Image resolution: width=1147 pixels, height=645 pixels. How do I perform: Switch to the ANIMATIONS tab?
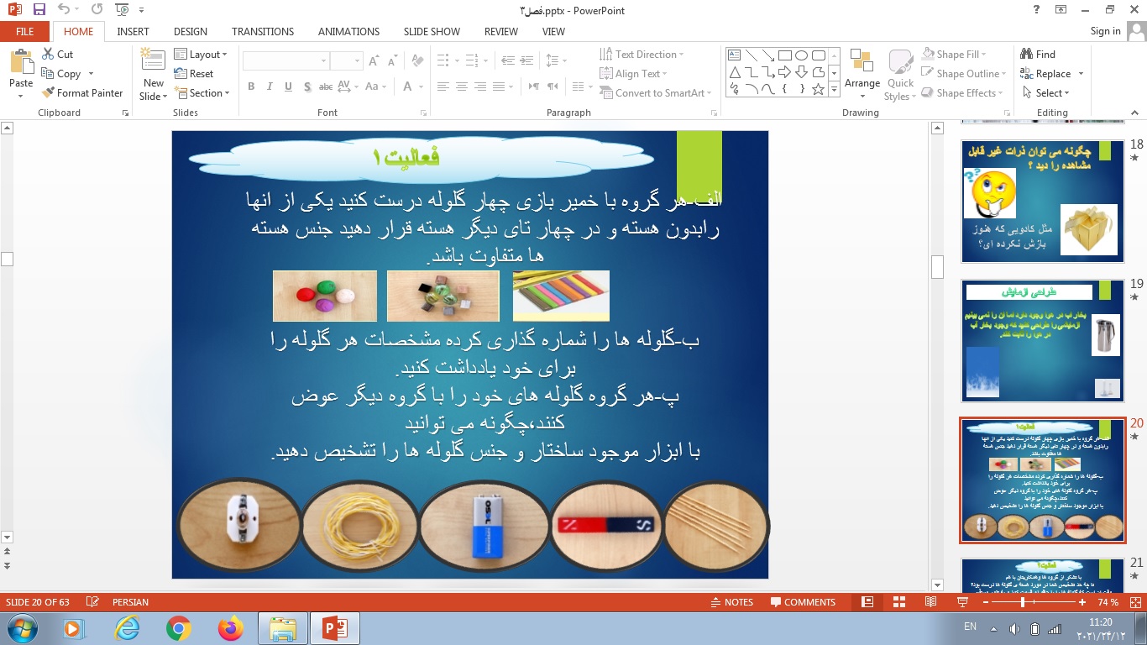point(348,31)
